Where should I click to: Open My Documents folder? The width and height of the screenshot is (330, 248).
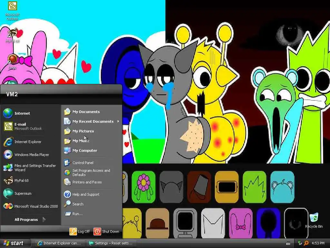click(x=92, y=111)
